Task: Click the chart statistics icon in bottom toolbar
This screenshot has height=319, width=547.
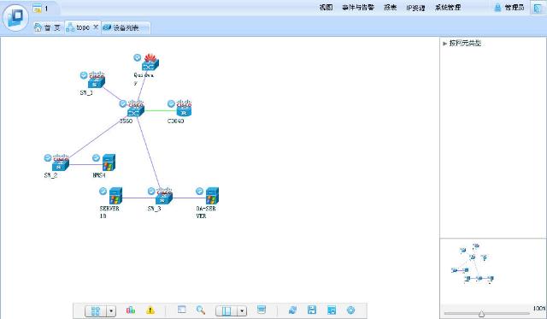Action: pyautogui.click(x=131, y=310)
